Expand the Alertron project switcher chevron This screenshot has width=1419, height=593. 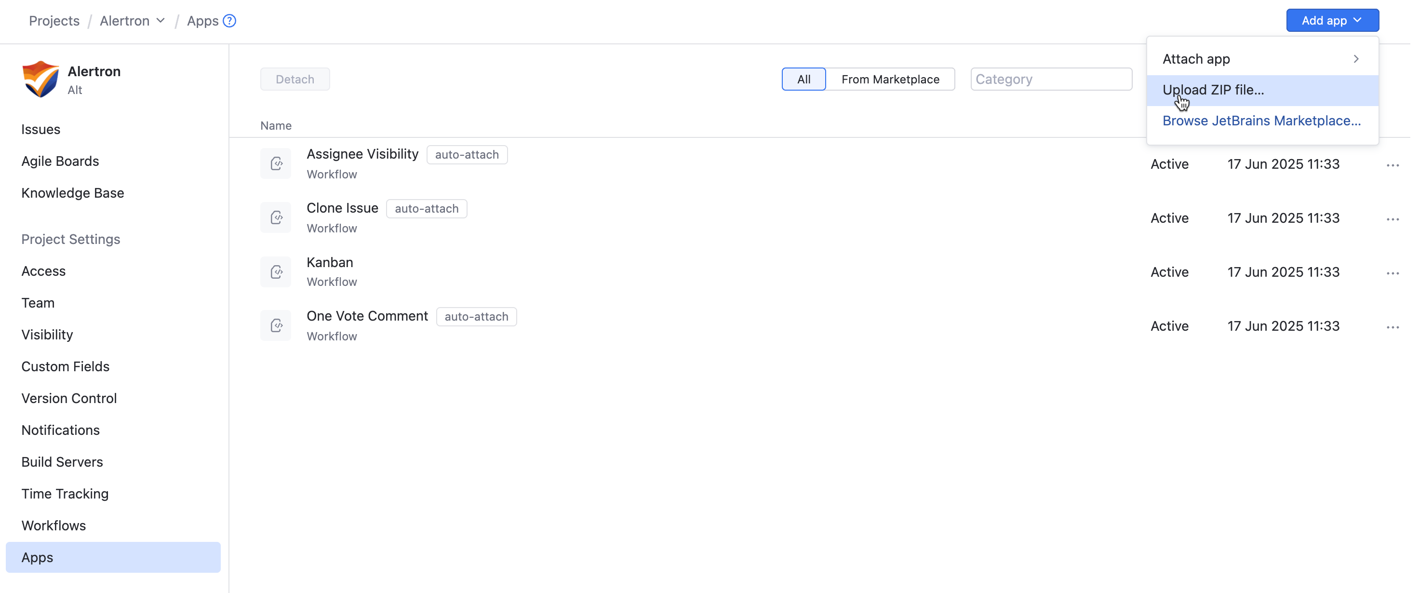click(161, 20)
